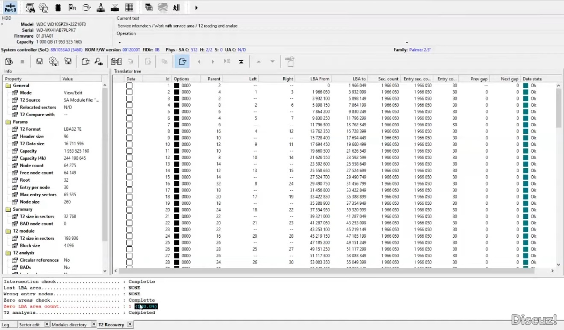This screenshot has height=330, width=564.
Task: Click the plain floppy save icon
Action: 39,62
